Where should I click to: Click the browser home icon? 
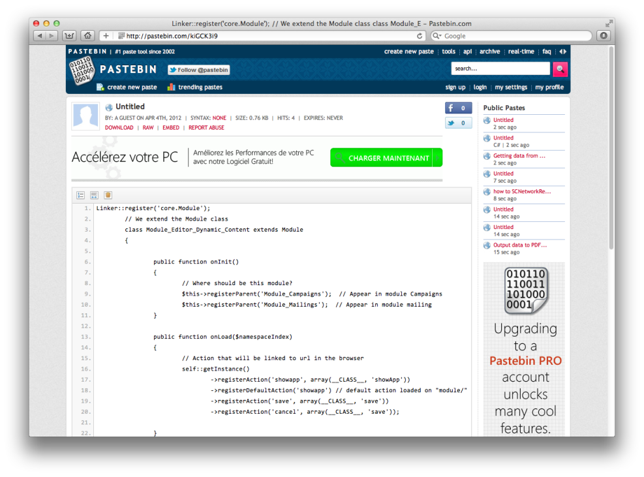(x=87, y=36)
